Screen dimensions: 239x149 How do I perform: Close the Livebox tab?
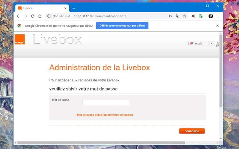(x=65, y=8)
